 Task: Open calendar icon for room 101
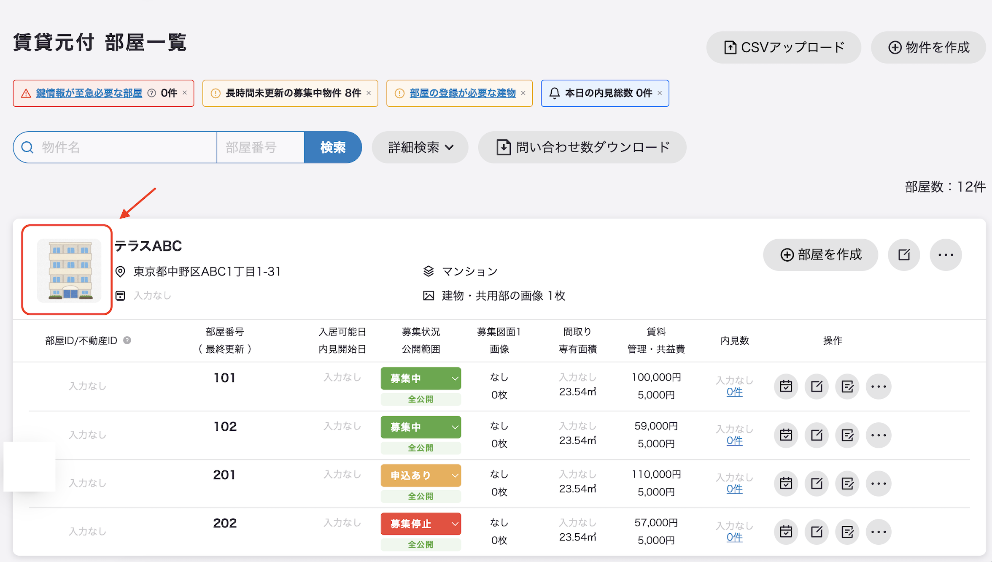point(786,386)
